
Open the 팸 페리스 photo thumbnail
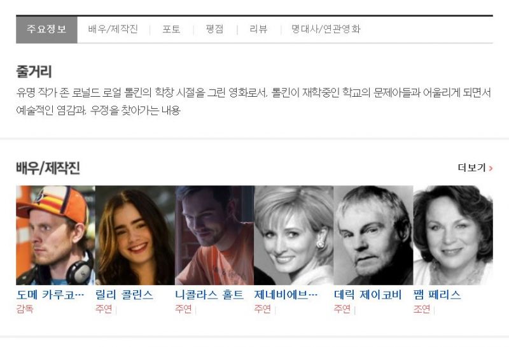click(453, 235)
